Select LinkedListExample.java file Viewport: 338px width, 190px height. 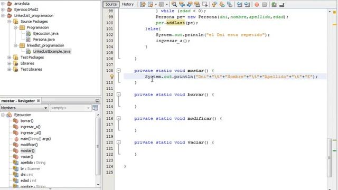[x=52, y=51]
